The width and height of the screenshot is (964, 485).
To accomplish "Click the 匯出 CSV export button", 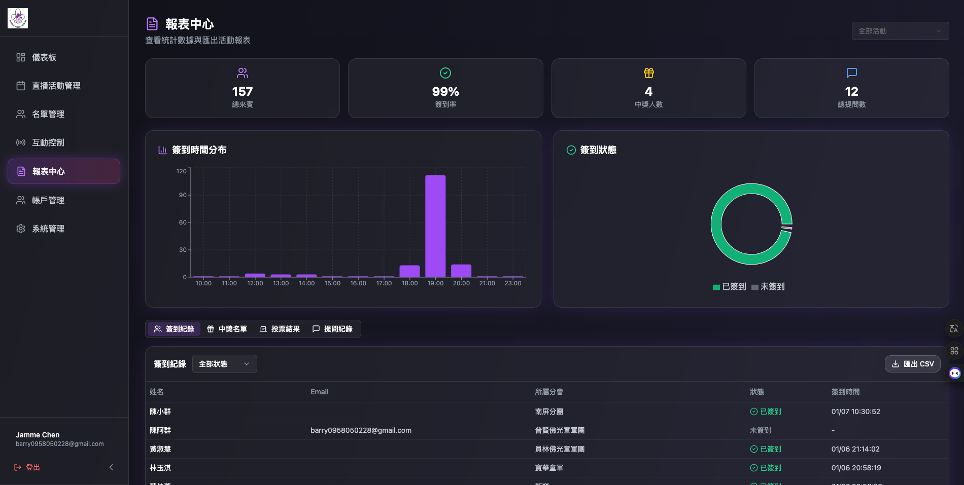I will point(912,364).
